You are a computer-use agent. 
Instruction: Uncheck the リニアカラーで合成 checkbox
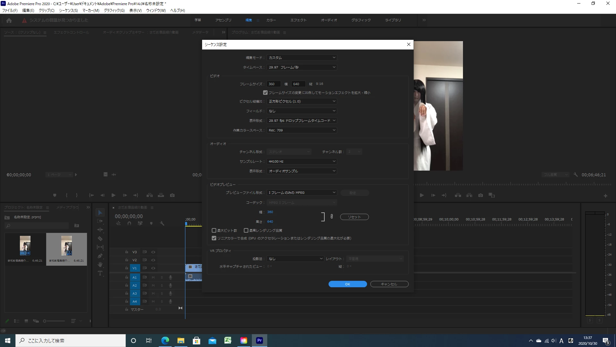coord(214,238)
